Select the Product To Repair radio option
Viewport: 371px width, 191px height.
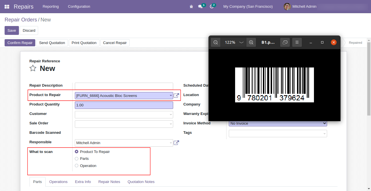(x=77, y=152)
